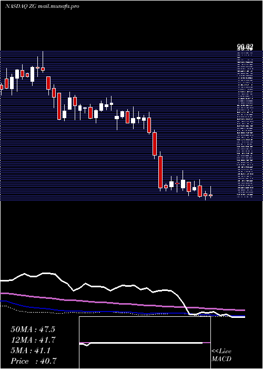263x369 pixels.
Task: Click the tallest red candlestick in the steep drop
Action: [160, 172]
